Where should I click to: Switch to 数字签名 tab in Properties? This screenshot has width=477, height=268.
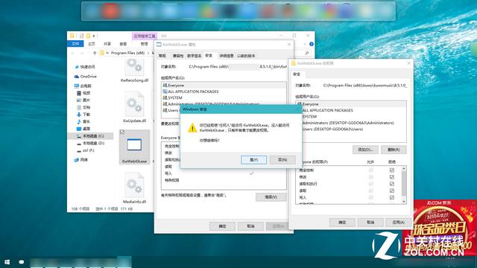coord(195,56)
